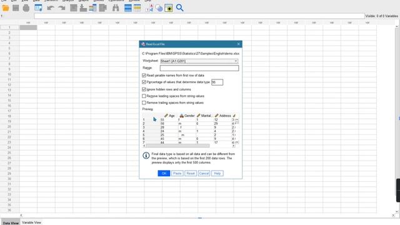Open data document folder icon

(x=6, y=8)
